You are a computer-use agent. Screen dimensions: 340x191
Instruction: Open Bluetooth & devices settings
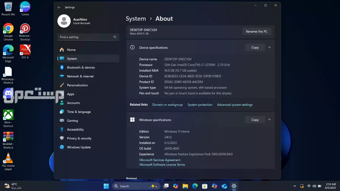pos(88,67)
